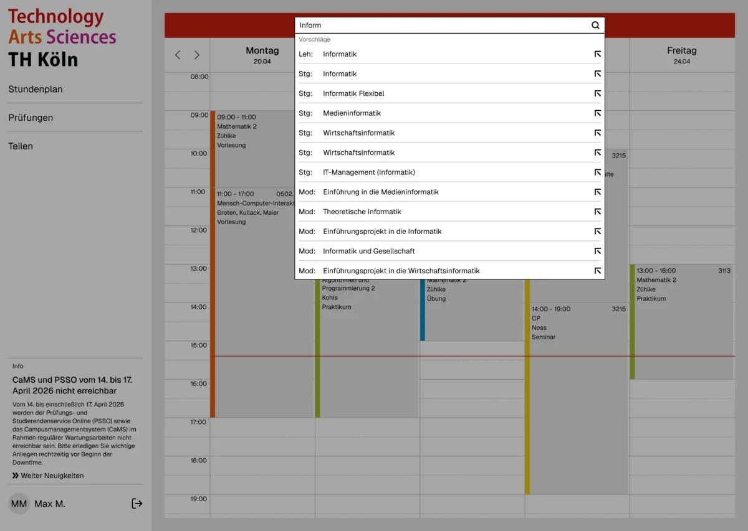The image size is (748, 531).
Task: Click the MM user avatar
Action: (19, 504)
